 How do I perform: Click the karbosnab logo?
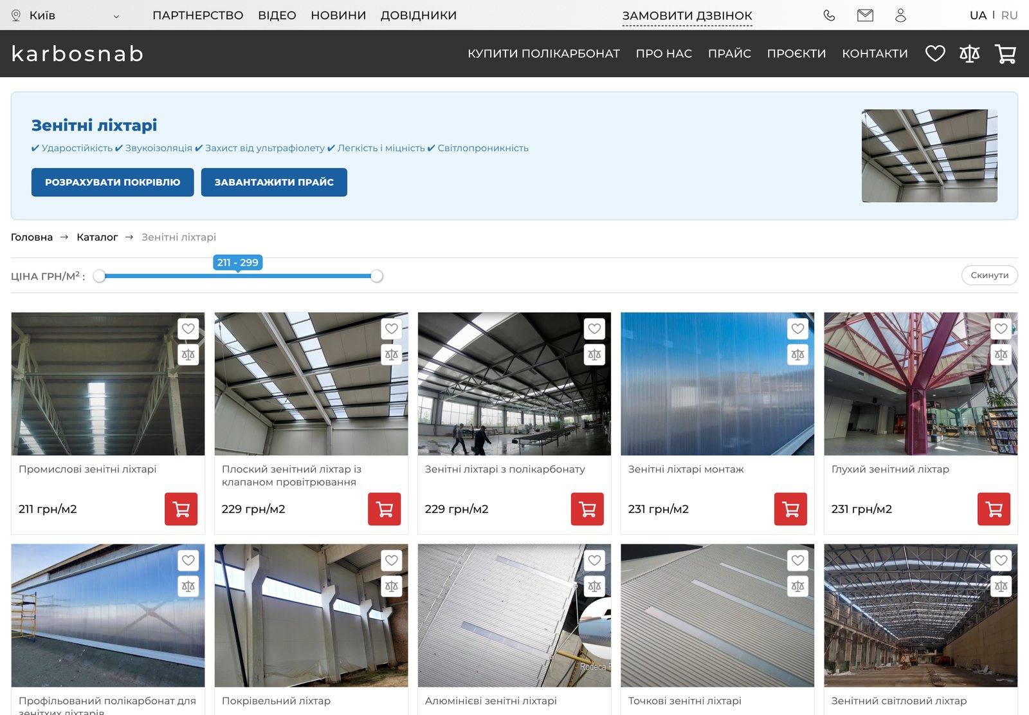(77, 53)
